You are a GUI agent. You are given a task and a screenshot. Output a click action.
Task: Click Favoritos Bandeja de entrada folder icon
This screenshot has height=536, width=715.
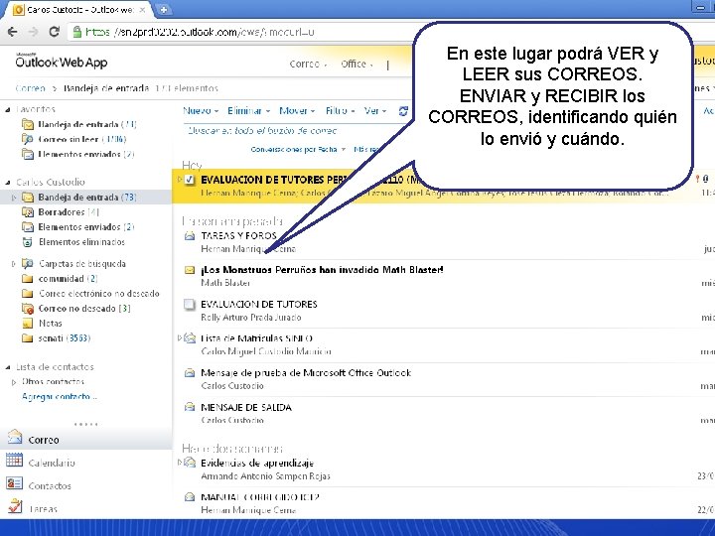point(28,124)
